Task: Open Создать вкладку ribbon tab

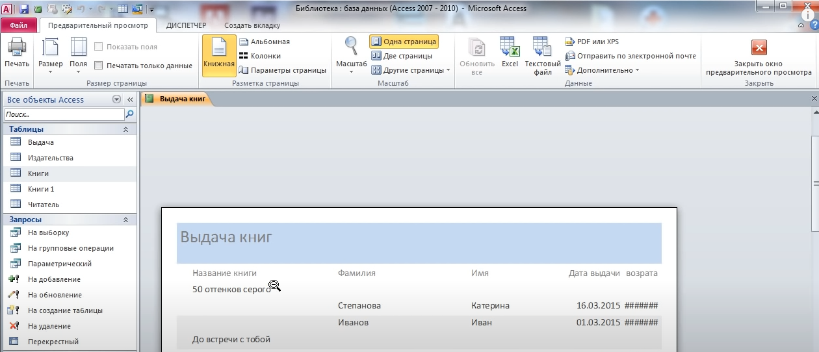Action: click(x=252, y=25)
